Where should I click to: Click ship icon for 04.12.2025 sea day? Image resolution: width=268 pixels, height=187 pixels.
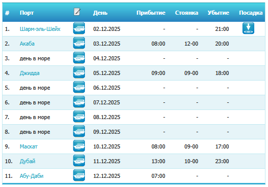(79, 58)
